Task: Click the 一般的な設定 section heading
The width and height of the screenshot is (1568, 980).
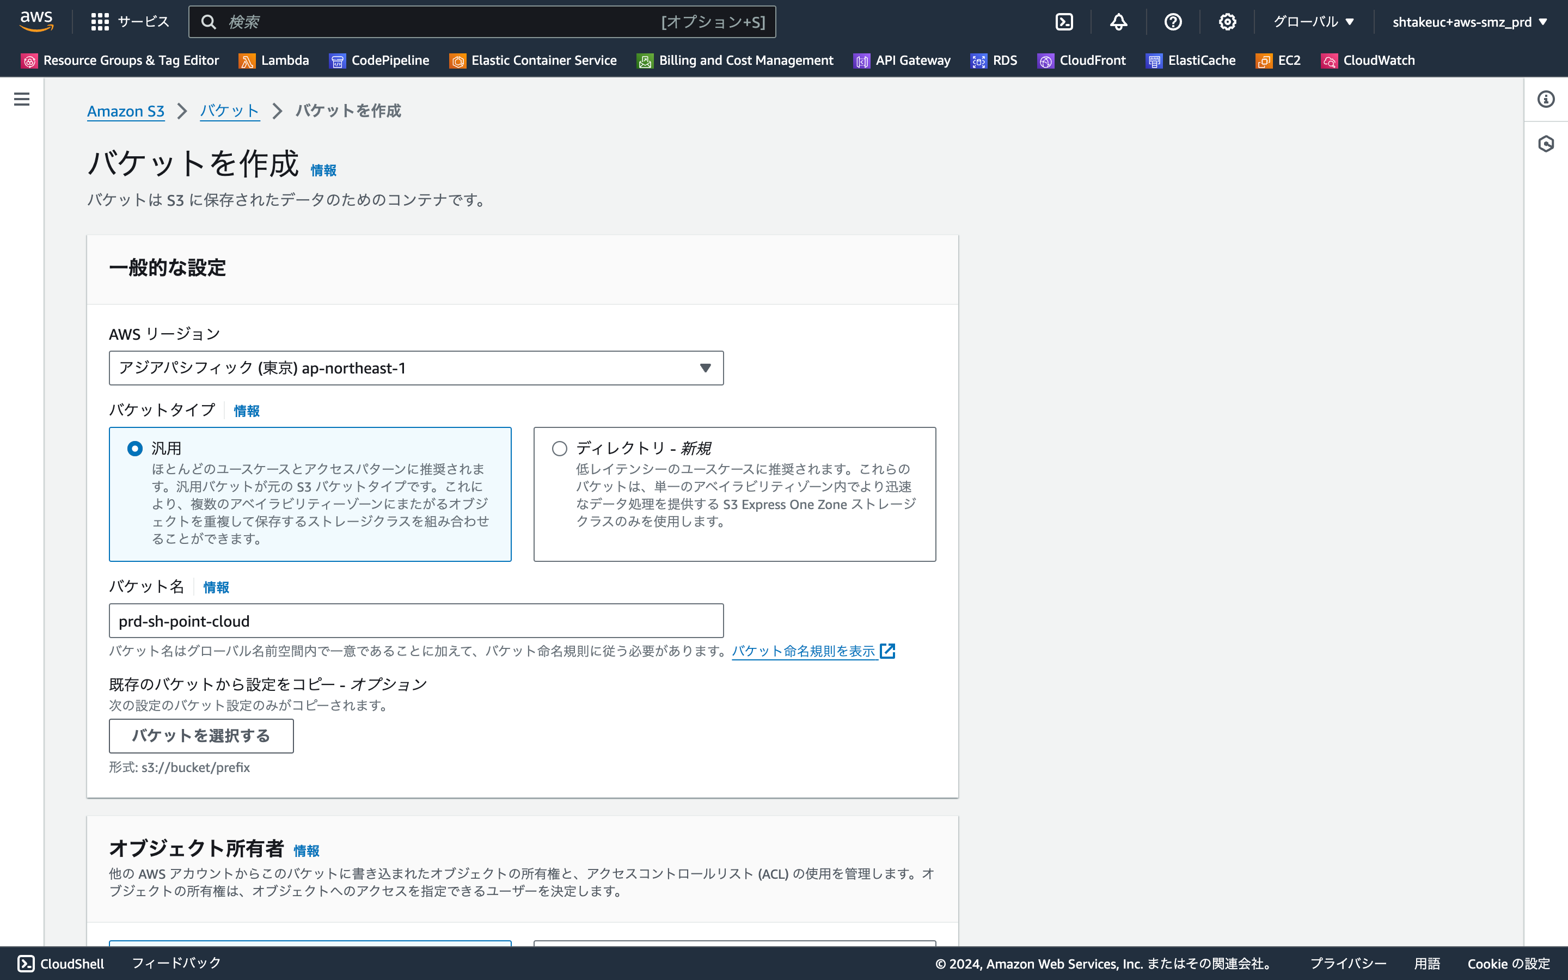Action: pyautogui.click(x=167, y=268)
